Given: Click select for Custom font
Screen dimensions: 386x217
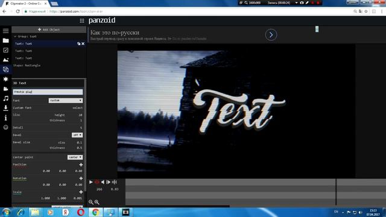Looking at the screenshot, I should pos(78,108).
